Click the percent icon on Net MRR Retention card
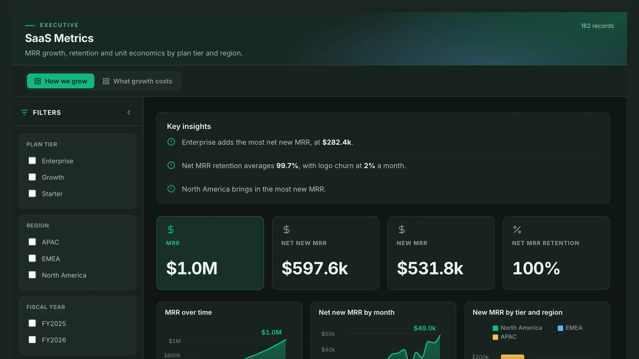Image resolution: width=639 pixels, height=359 pixels. (517, 230)
